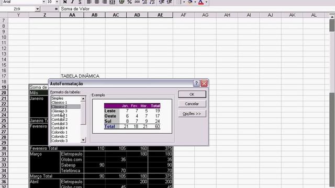The height and width of the screenshot is (188, 335).
Task: Click the help question mark in AutoFormatação
Action: click(196, 84)
